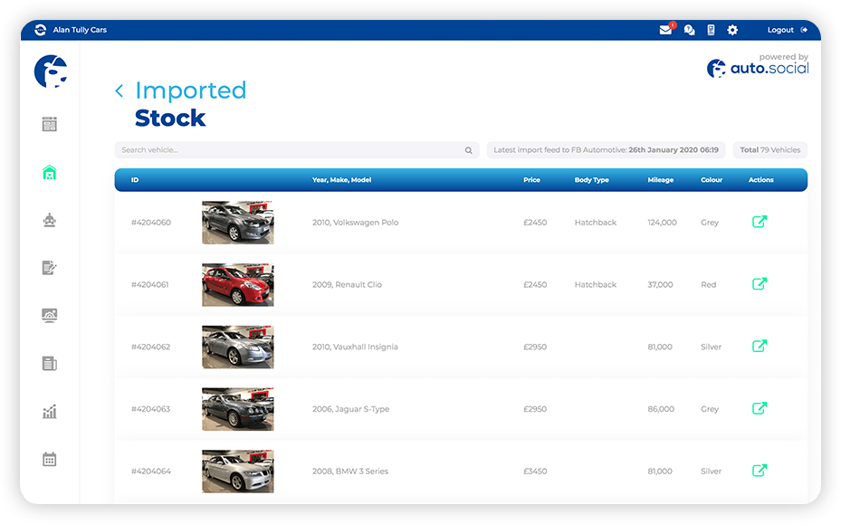Viewport: 841px width, 524px height.
Task: Open the monitor display sidebar icon
Action: coord(50,315)
